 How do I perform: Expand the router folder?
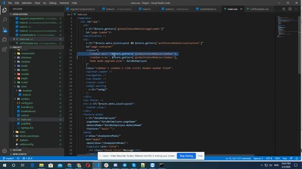[x=24, y=83]
